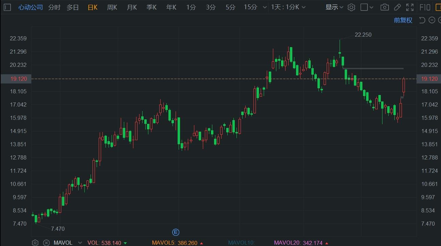The height and width of the screenshot is (246, 441).
Task: Select the 季K quarterly candlestick tab
Action: [151, 7]
